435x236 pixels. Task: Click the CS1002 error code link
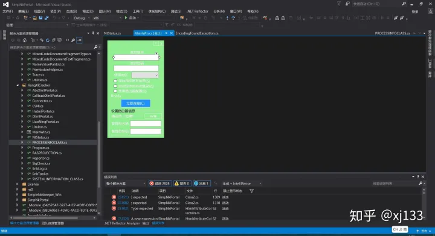123,203
